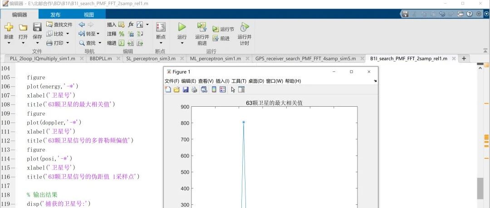Expand the 断点 dropdown arrow
This screenshot has width=490, height=208.
(x=161, y=43)
